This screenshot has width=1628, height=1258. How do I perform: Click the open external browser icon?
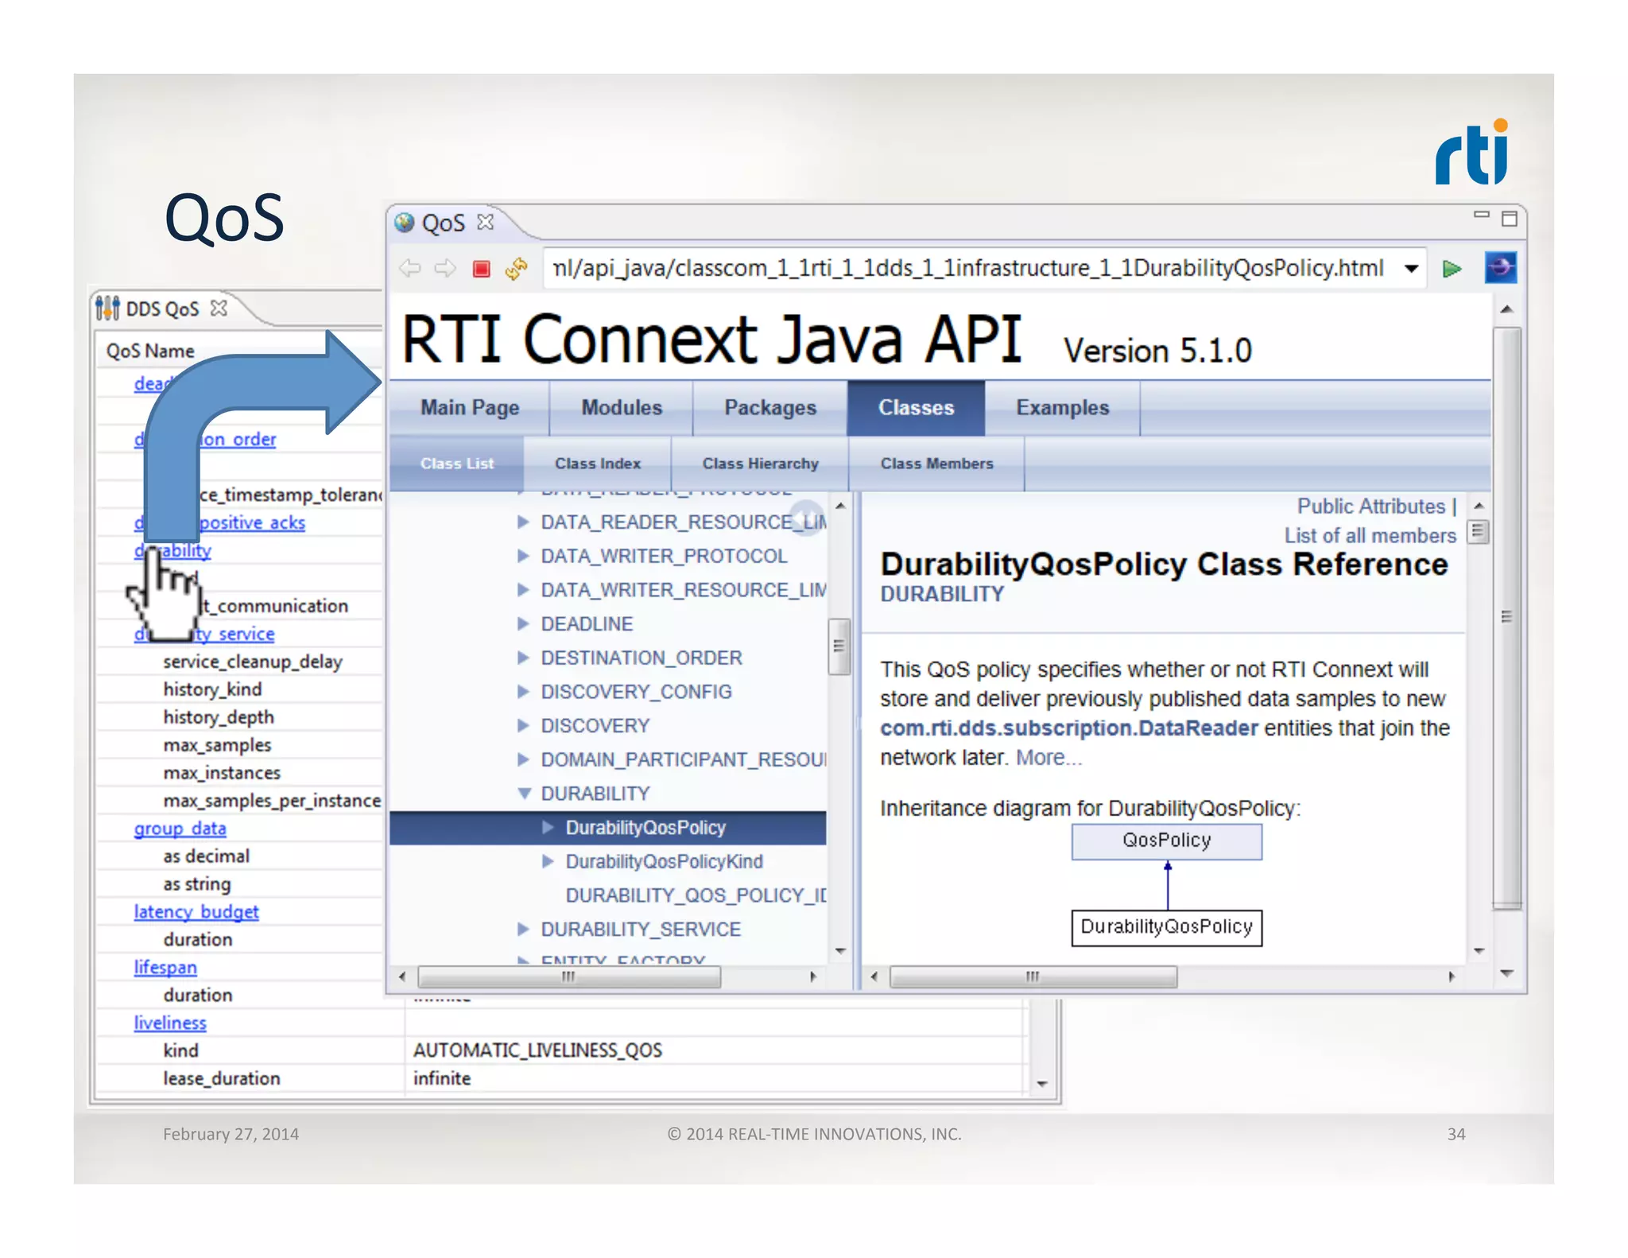click(x=1500, y=268)
